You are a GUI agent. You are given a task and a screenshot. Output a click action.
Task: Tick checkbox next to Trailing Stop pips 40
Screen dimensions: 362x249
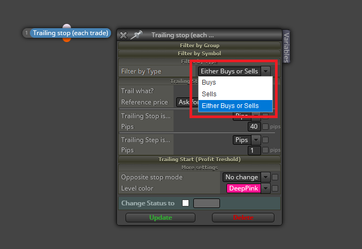pos(265,127)
